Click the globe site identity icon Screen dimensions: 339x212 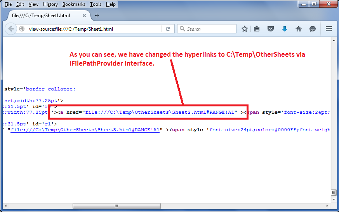22,29
